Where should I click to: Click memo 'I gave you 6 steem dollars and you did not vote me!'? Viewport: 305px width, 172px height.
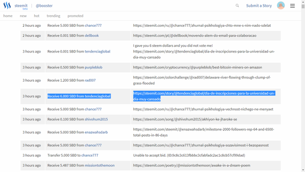click(x=173, y=45)
